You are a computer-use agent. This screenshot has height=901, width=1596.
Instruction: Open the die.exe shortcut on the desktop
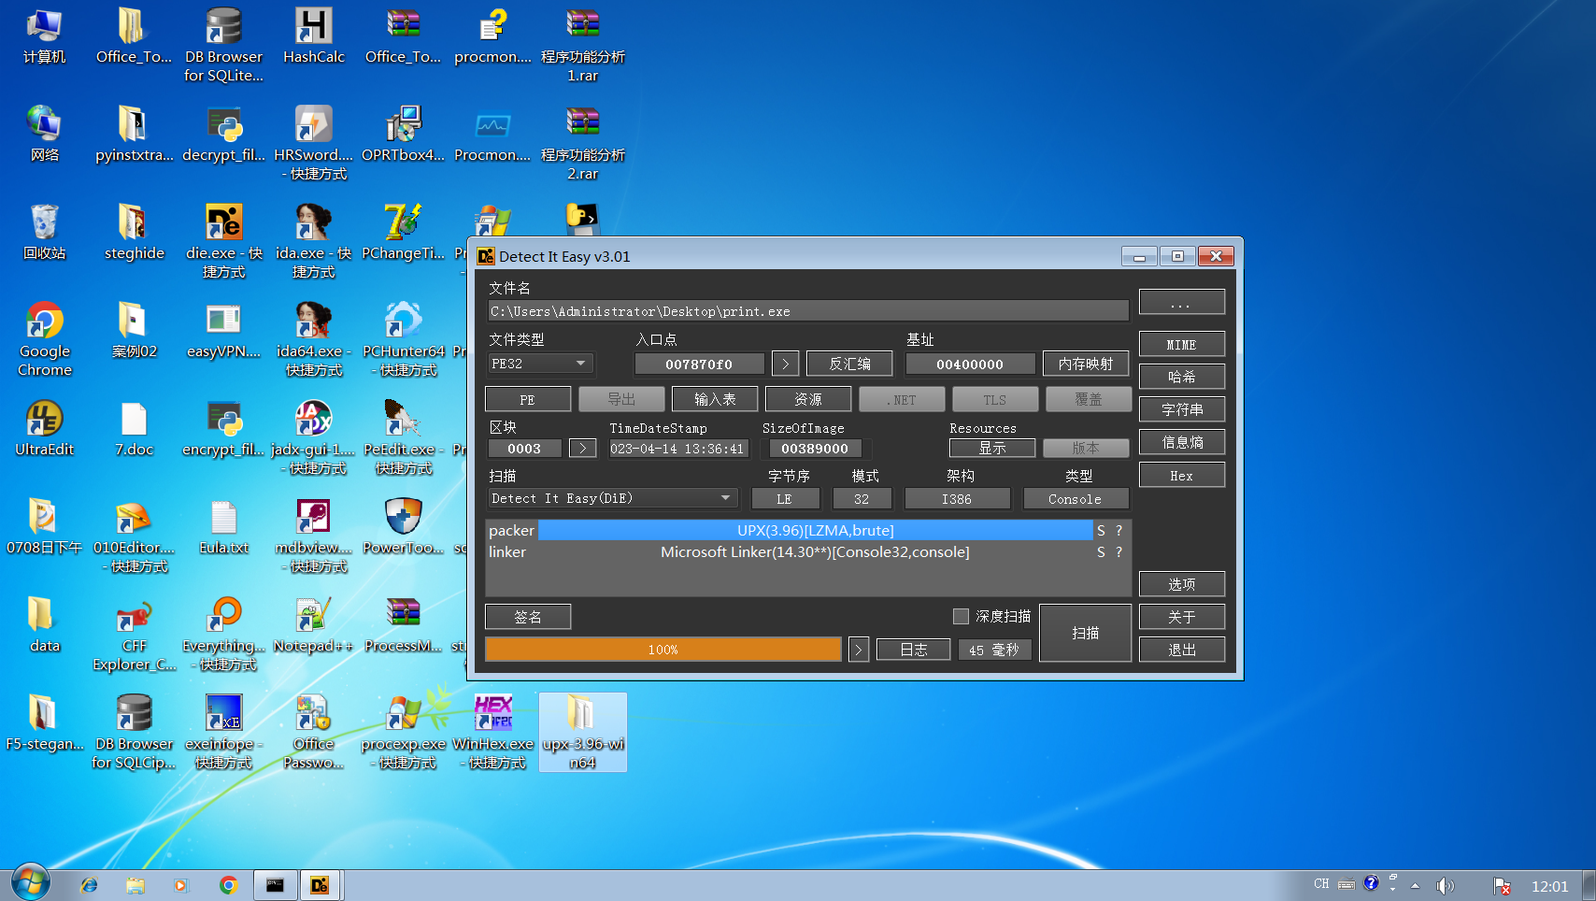pyautogui.click(x=223, y=241)
